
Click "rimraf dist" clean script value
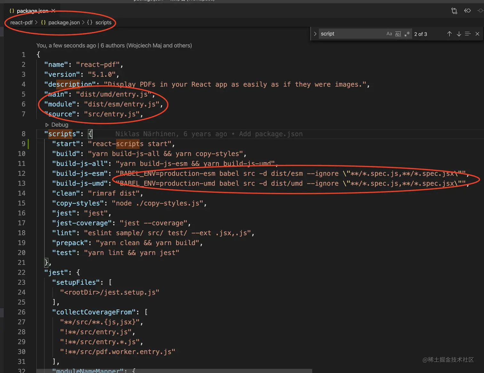pos(113,194)
